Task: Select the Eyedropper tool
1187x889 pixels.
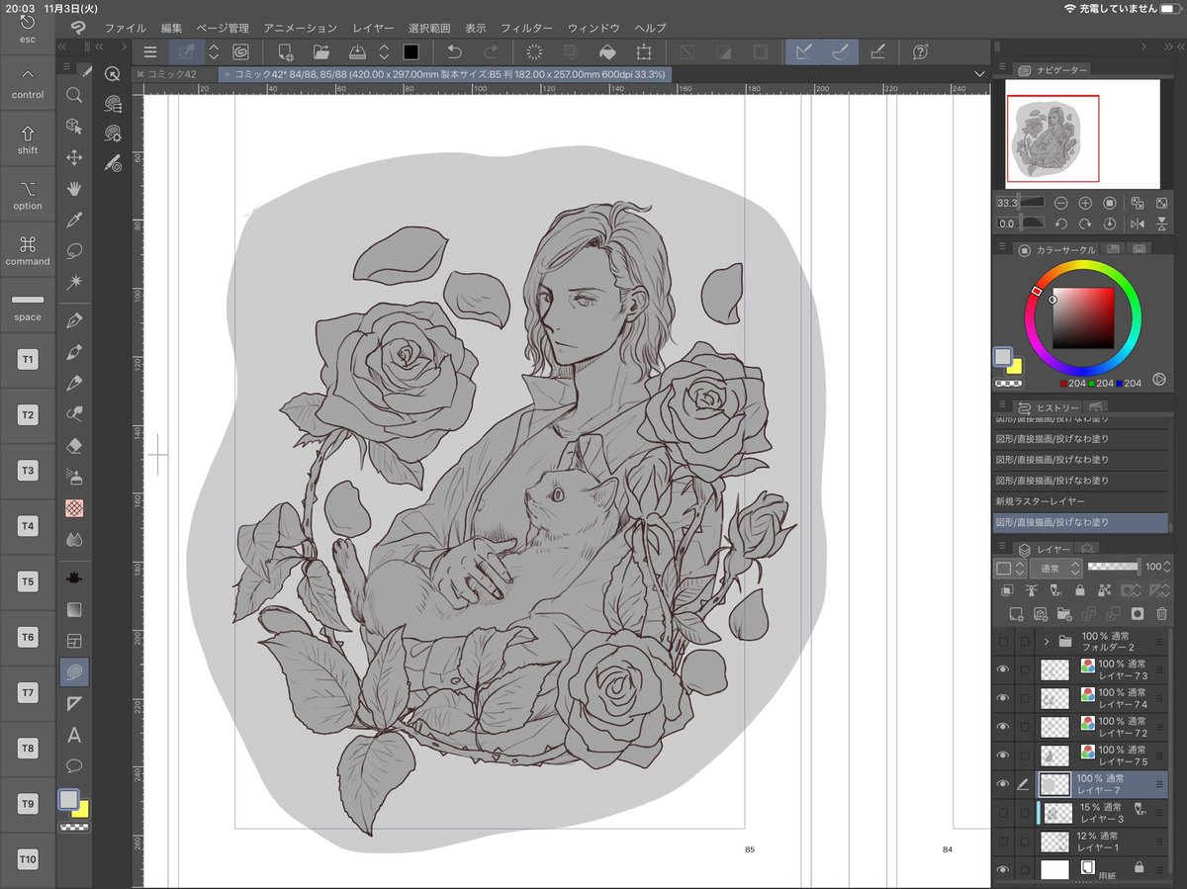Action: point(73,220)
